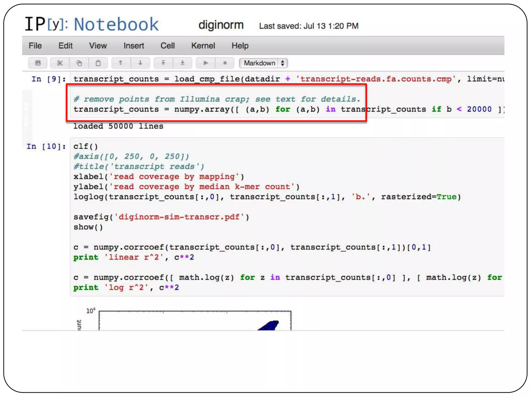Interrupt the kernel with the stop button
The image size is (531, 398).
[x=225, y=63]
